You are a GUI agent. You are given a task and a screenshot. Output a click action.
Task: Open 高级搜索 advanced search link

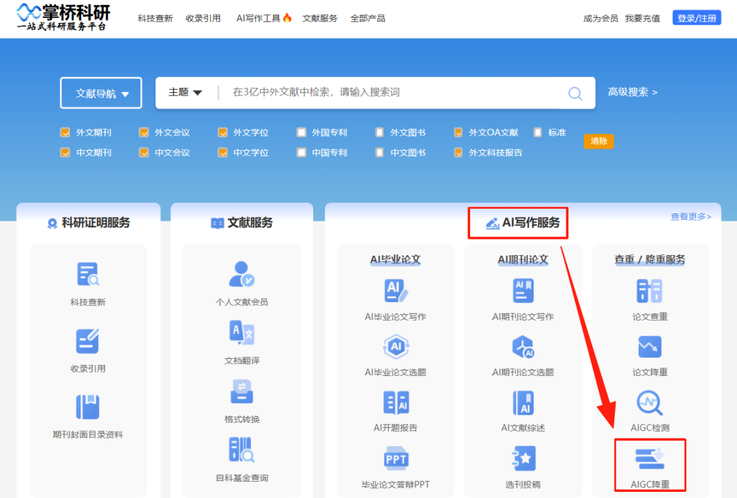[633, 92]
